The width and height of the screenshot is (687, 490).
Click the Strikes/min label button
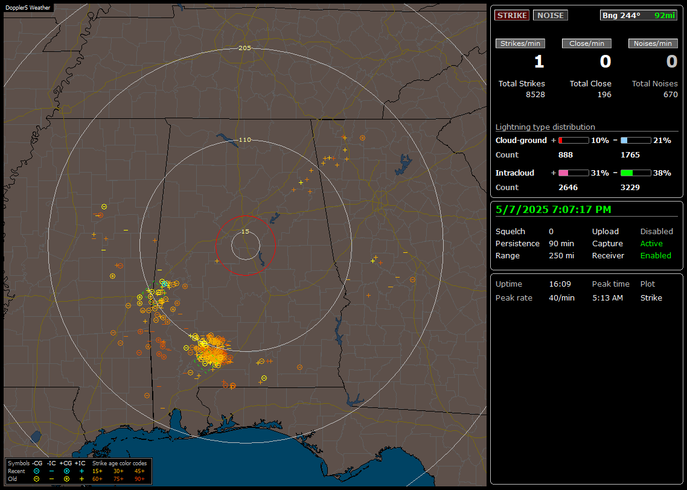point(520,43)
